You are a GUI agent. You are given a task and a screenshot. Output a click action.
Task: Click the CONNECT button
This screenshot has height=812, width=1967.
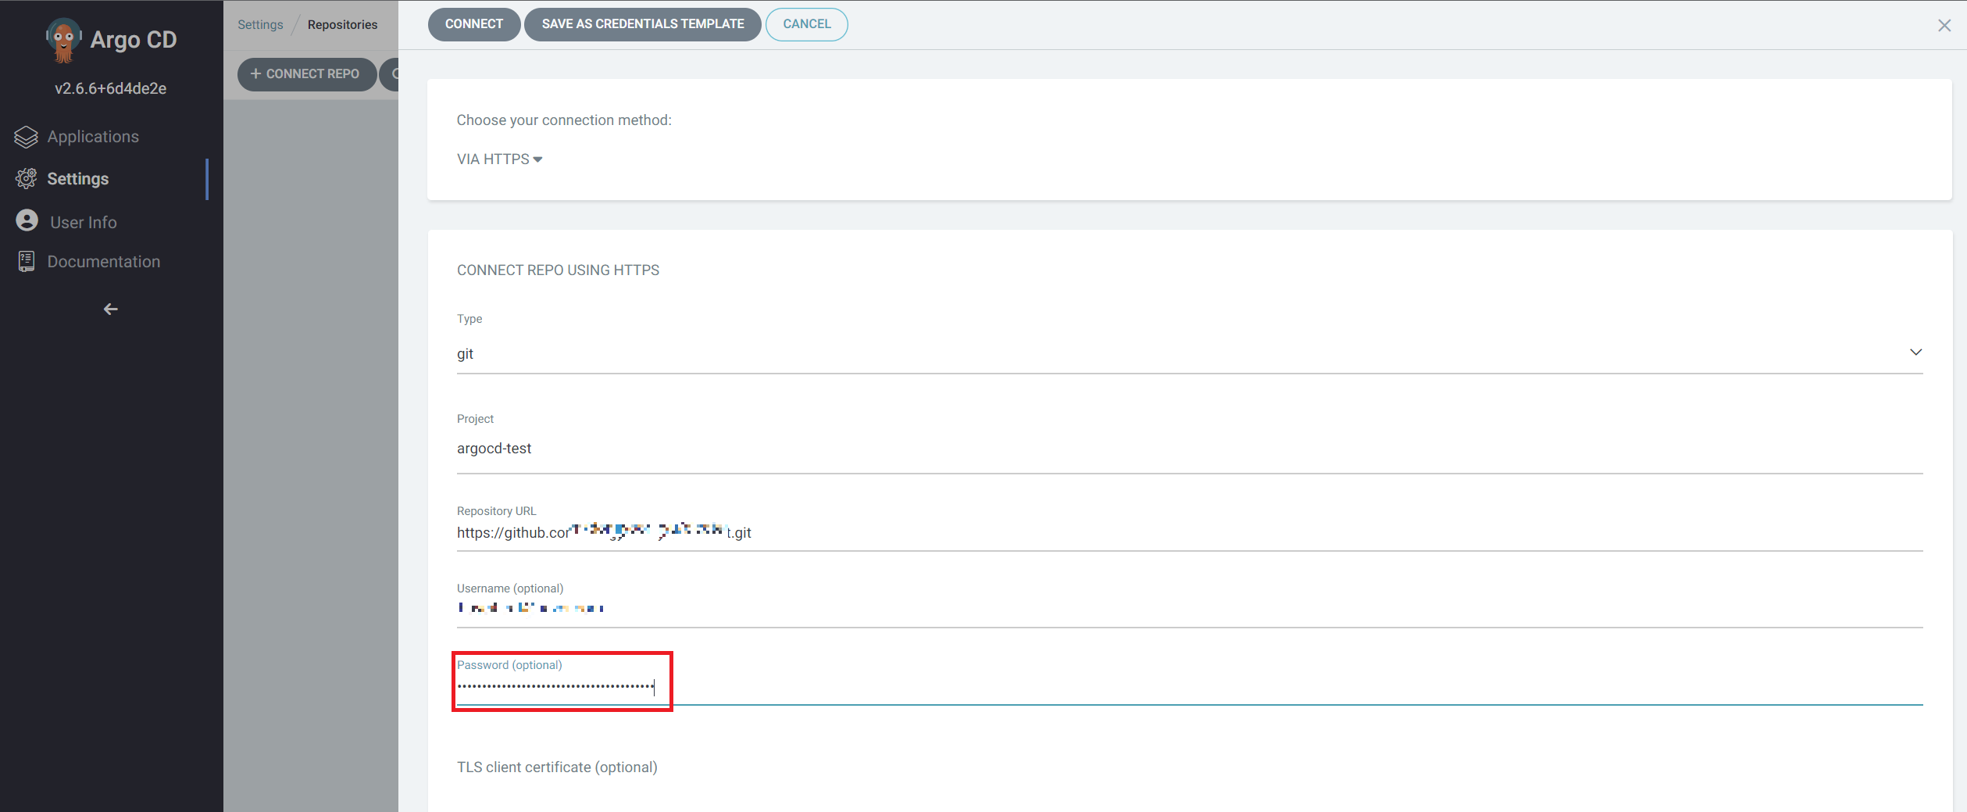pos(474,24)
